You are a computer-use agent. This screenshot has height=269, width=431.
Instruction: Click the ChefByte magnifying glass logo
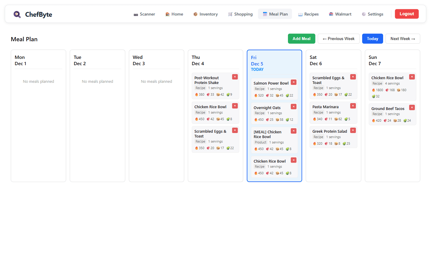coord(17,14)
